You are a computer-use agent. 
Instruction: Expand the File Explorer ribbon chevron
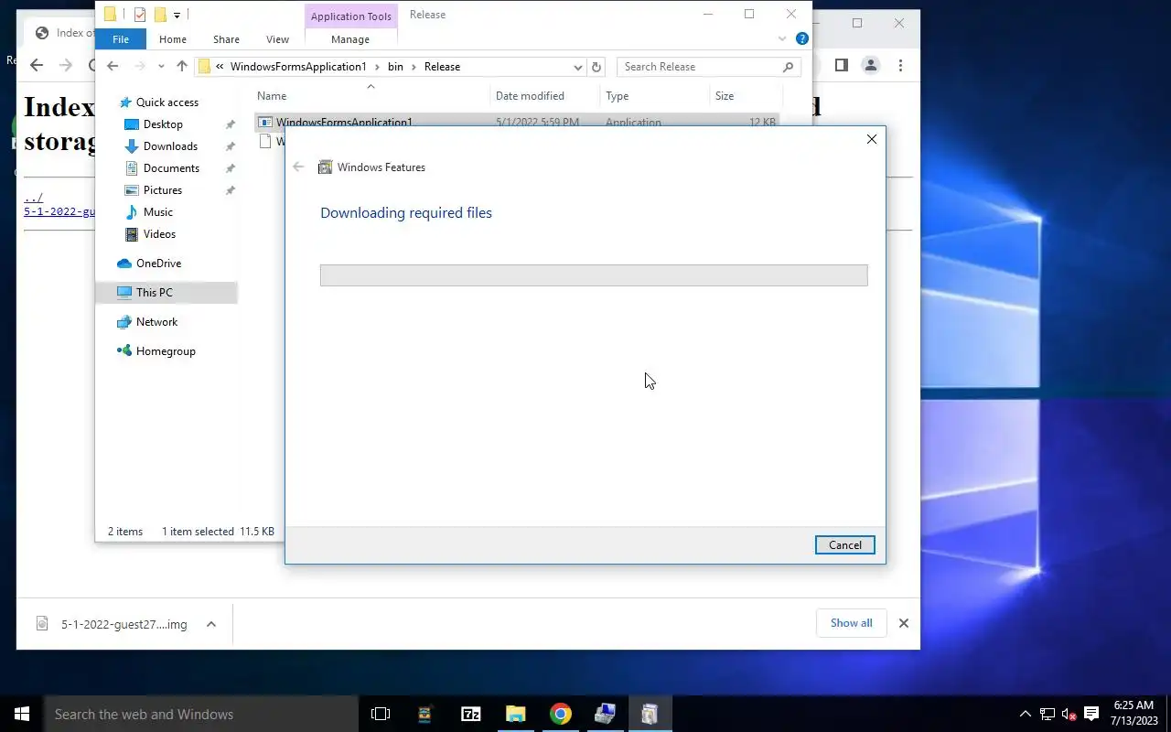tap(782, 38)
